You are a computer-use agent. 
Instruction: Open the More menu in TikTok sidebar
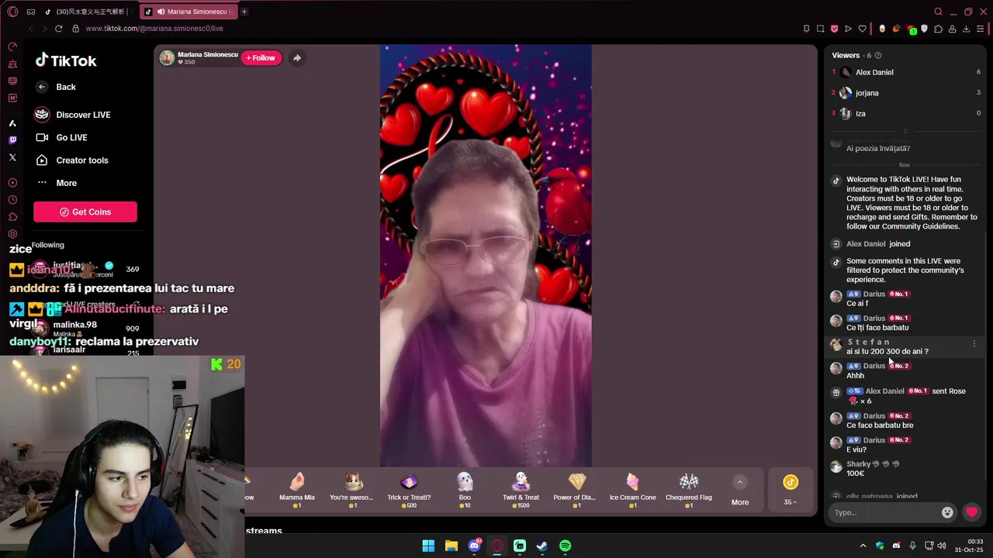coord(66,183)
